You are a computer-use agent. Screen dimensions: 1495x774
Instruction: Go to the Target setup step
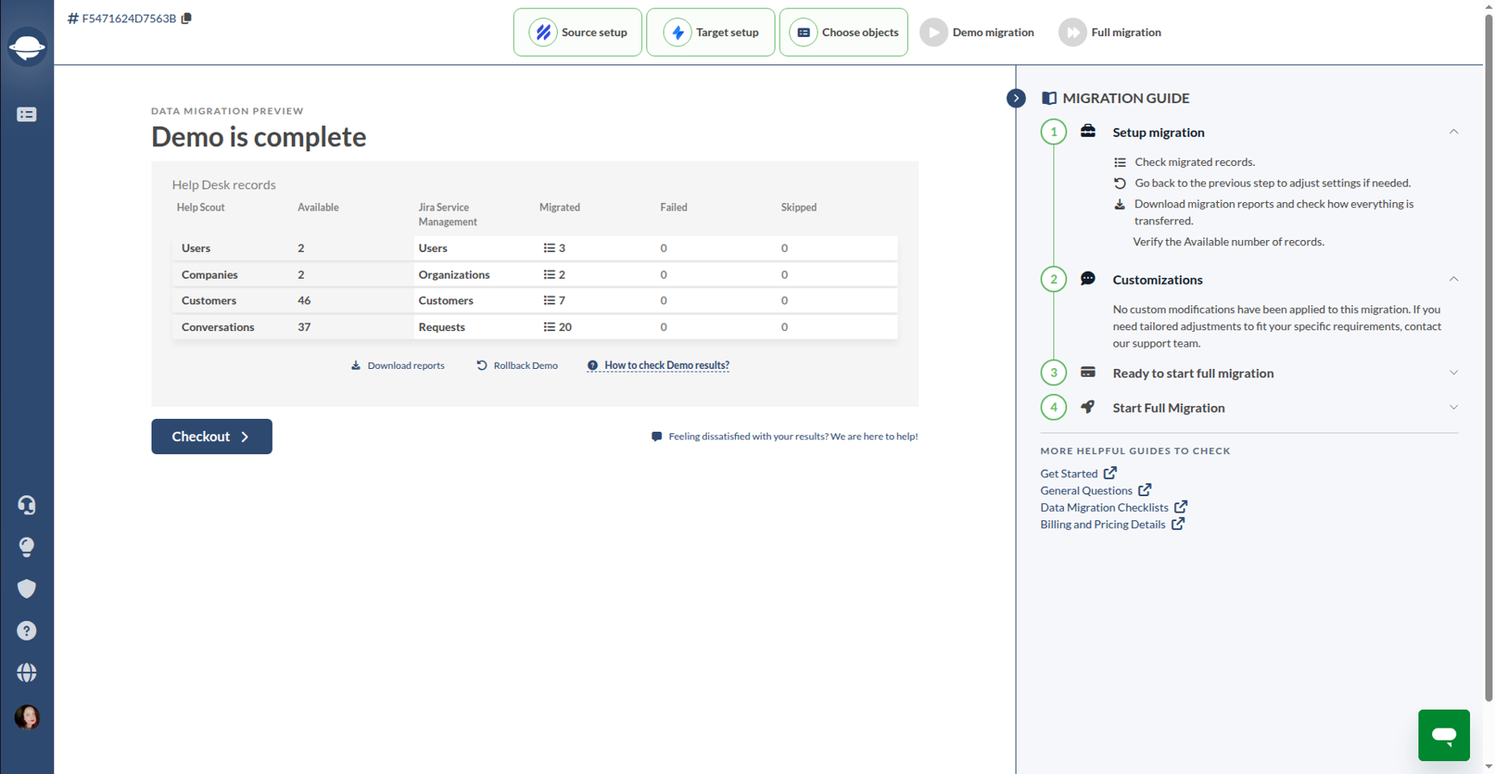pos(711,33)
